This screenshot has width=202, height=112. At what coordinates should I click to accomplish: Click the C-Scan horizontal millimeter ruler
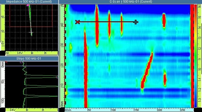point(129,110)
